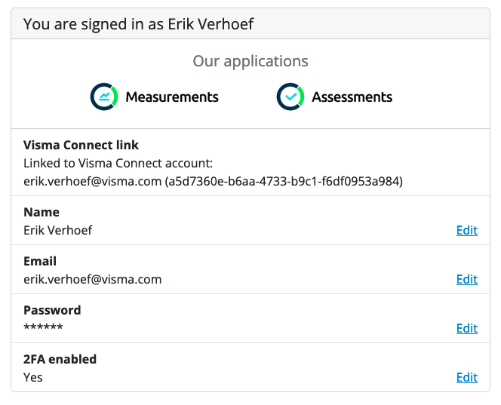Click the Visma Connect link heading
Viewport: 501px width, 405px height.
[x=81, y=145]
